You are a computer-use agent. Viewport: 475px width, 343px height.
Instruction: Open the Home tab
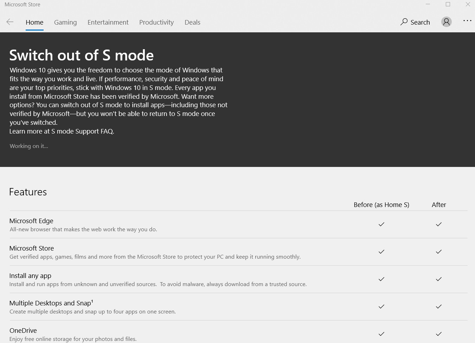[x=34, y=22]
